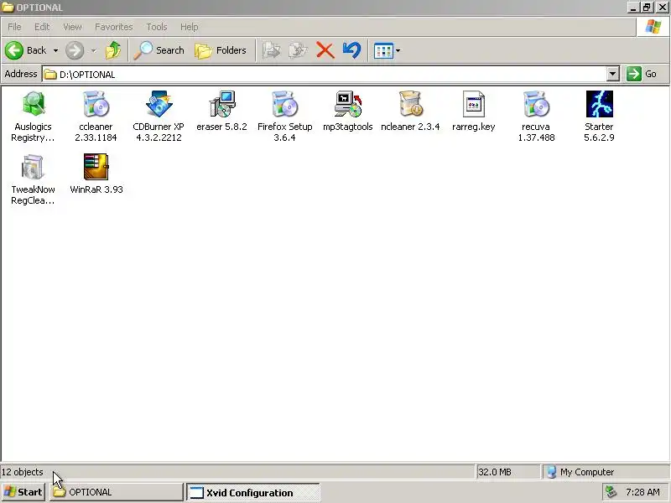The image size is (671, 503).
Task: Restore the OPTIONAL window size
Action: [x=647, y=8]
